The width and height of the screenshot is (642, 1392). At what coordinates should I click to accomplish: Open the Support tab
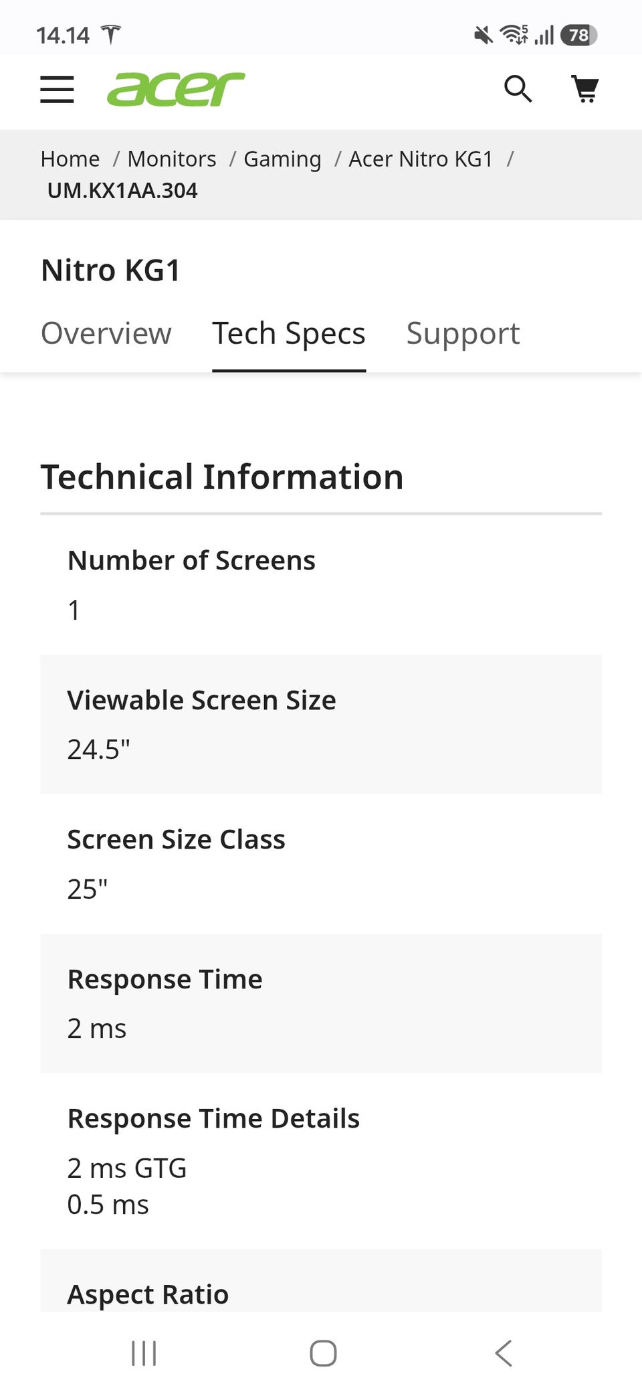pyautogui.click(x=463, y=333)
